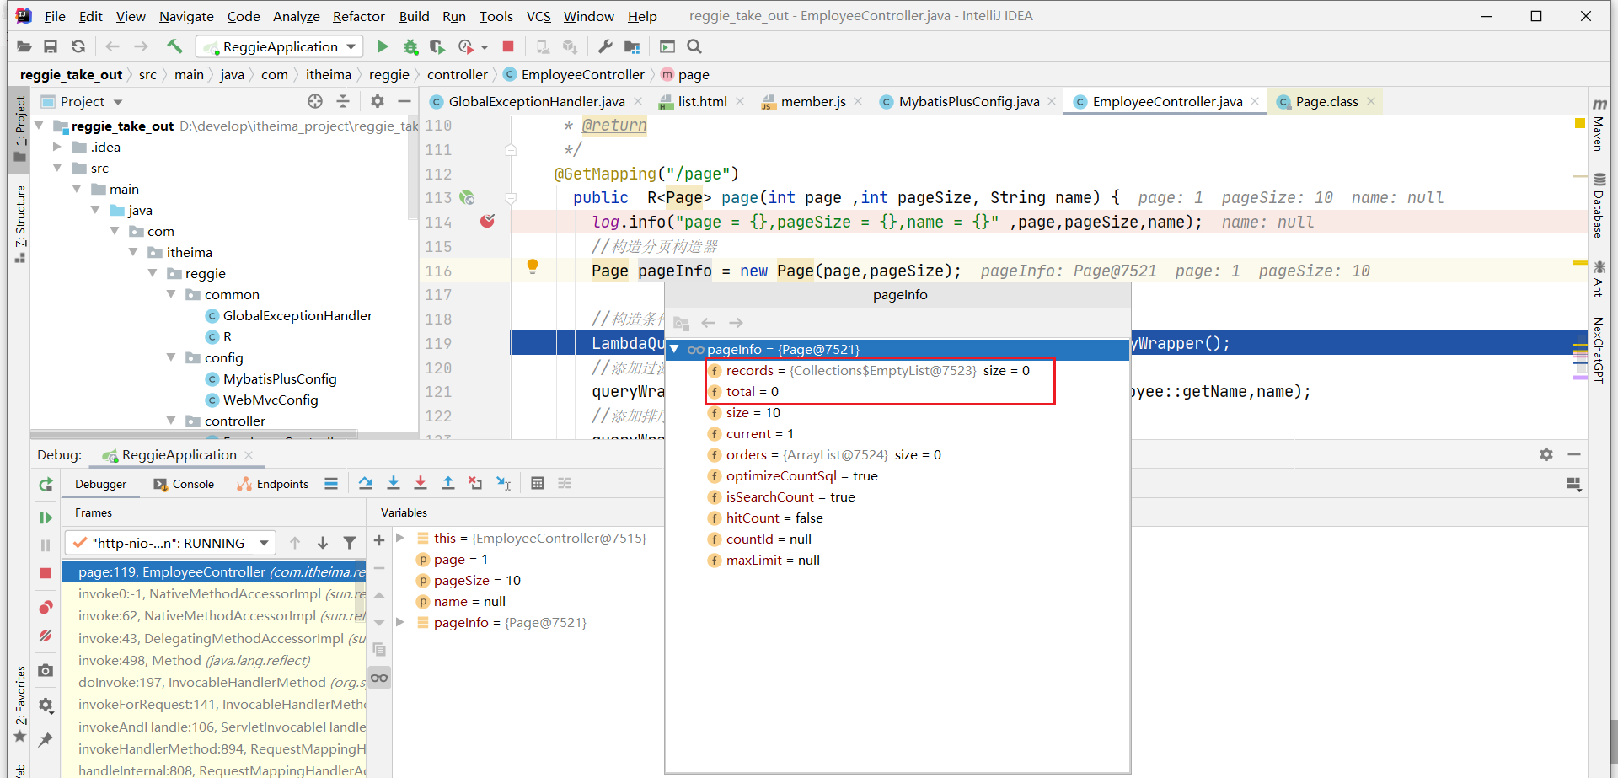Image resolution: width=1618 pixels, height=778 pixels.
Task: Click Run to Cursor debug icon
Action: tap(503, 483)
